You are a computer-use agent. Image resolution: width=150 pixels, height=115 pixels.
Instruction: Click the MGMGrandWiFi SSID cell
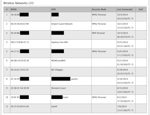[71, 63]
